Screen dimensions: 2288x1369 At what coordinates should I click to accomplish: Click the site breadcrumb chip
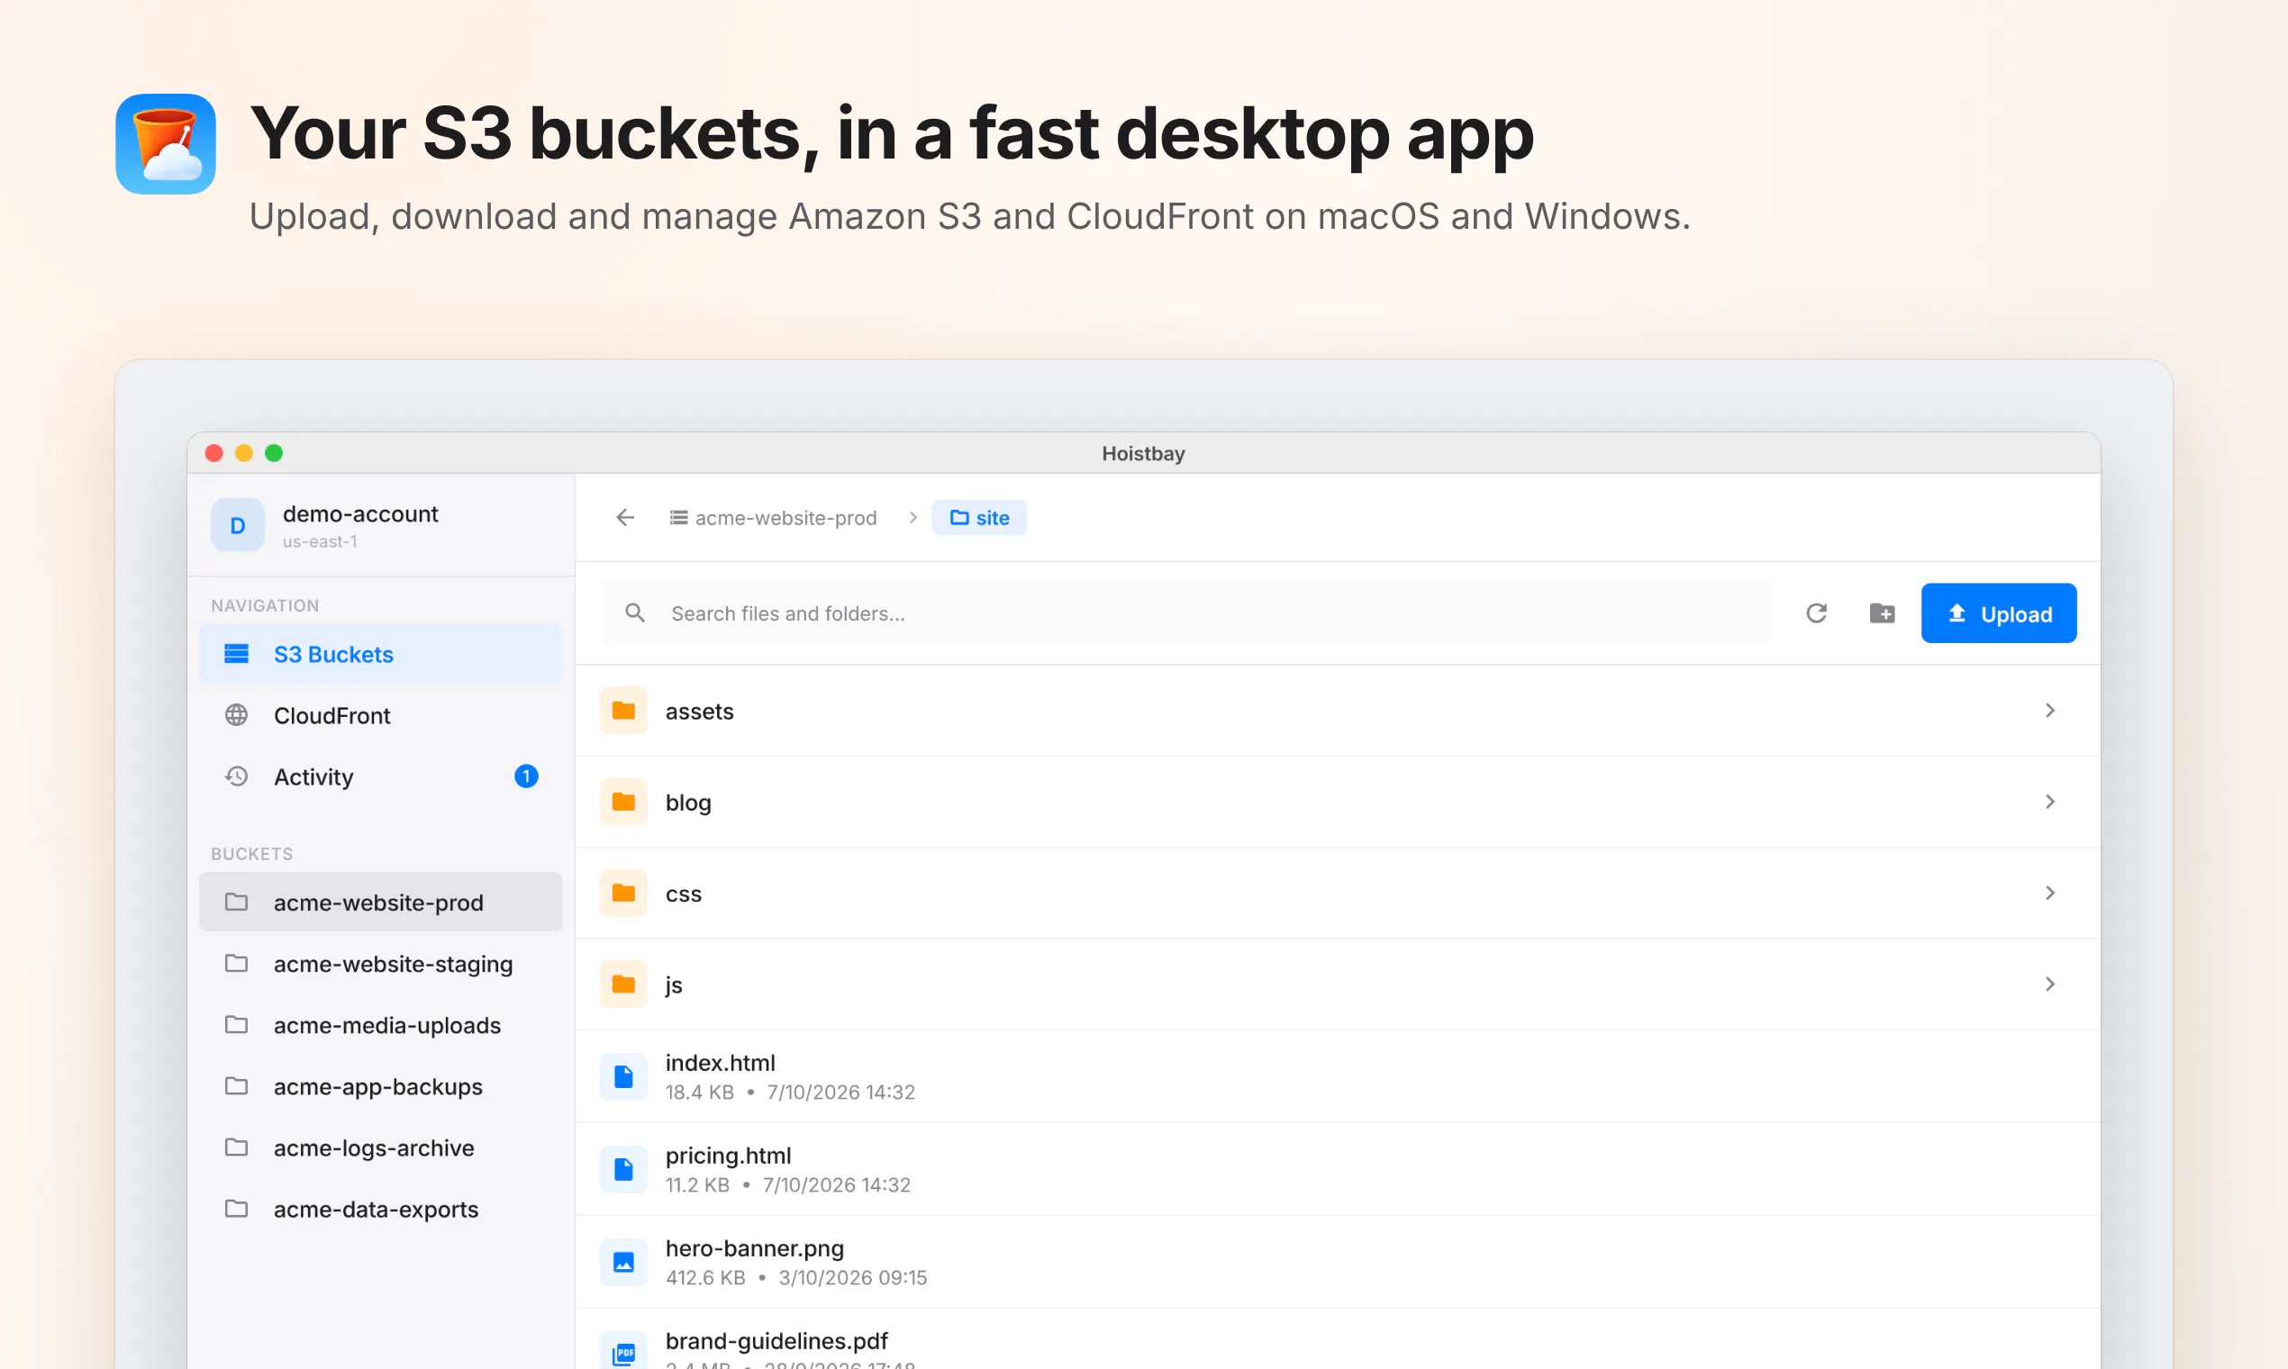click(979, 518)
